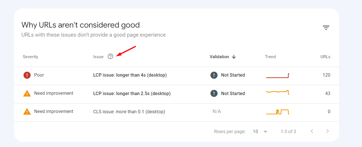Screen dimensions: 362x147
Task: Go to the previous page arrow
Action: coord(312,131)
